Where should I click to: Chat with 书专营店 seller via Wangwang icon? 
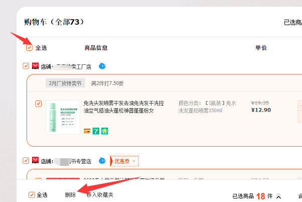102,160
